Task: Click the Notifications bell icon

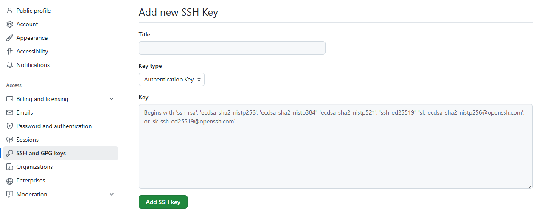Action: pyautogui.click(x=10, y=65)
